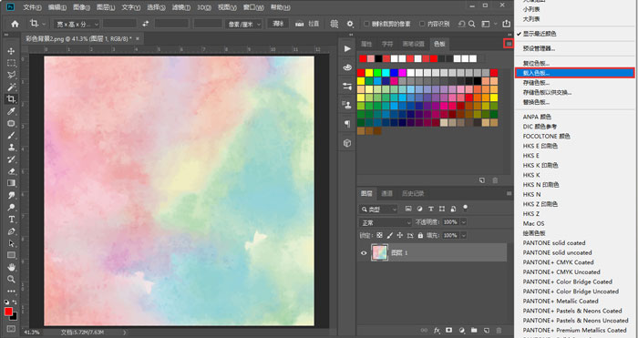Toggle lock position icon

pyautogui.click(x=399, y=235)
